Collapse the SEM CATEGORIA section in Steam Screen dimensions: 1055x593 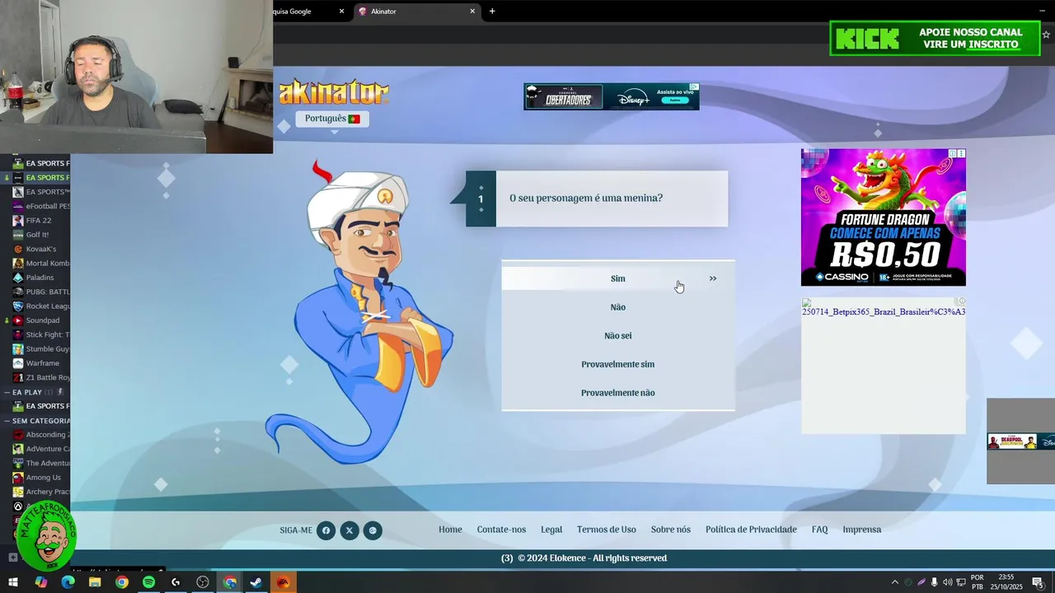point(7,421)
